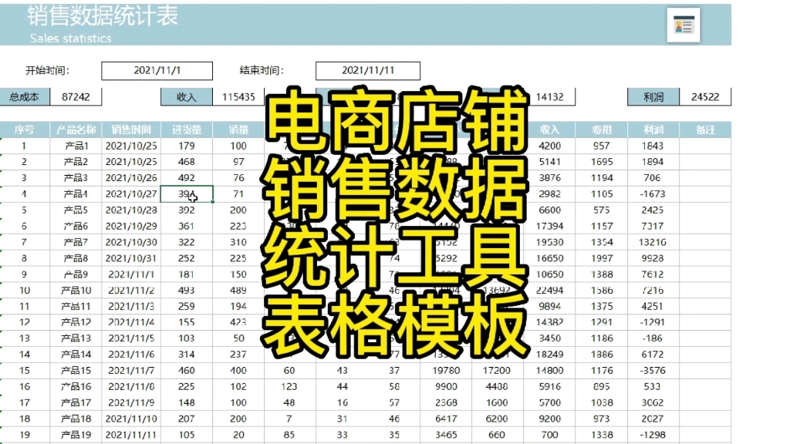This screenshot has height=444, width=790.
Task: Click the 利润 value cell showing 24522
Action: [x=707, y=96]
